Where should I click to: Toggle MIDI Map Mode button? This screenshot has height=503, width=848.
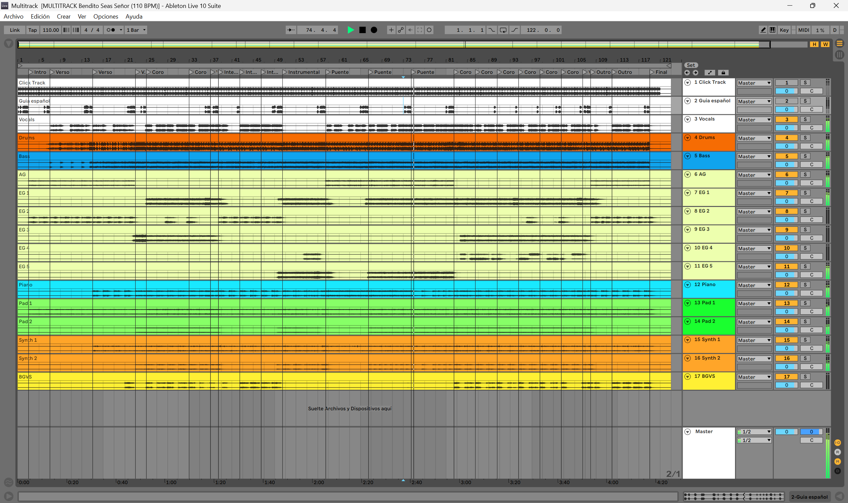point(804,30)
